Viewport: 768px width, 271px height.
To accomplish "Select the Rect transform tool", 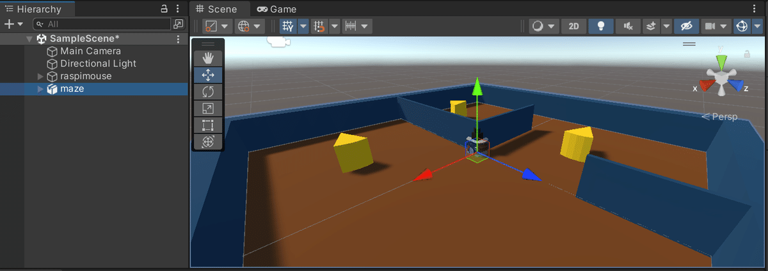I will (x=208, y=125).
